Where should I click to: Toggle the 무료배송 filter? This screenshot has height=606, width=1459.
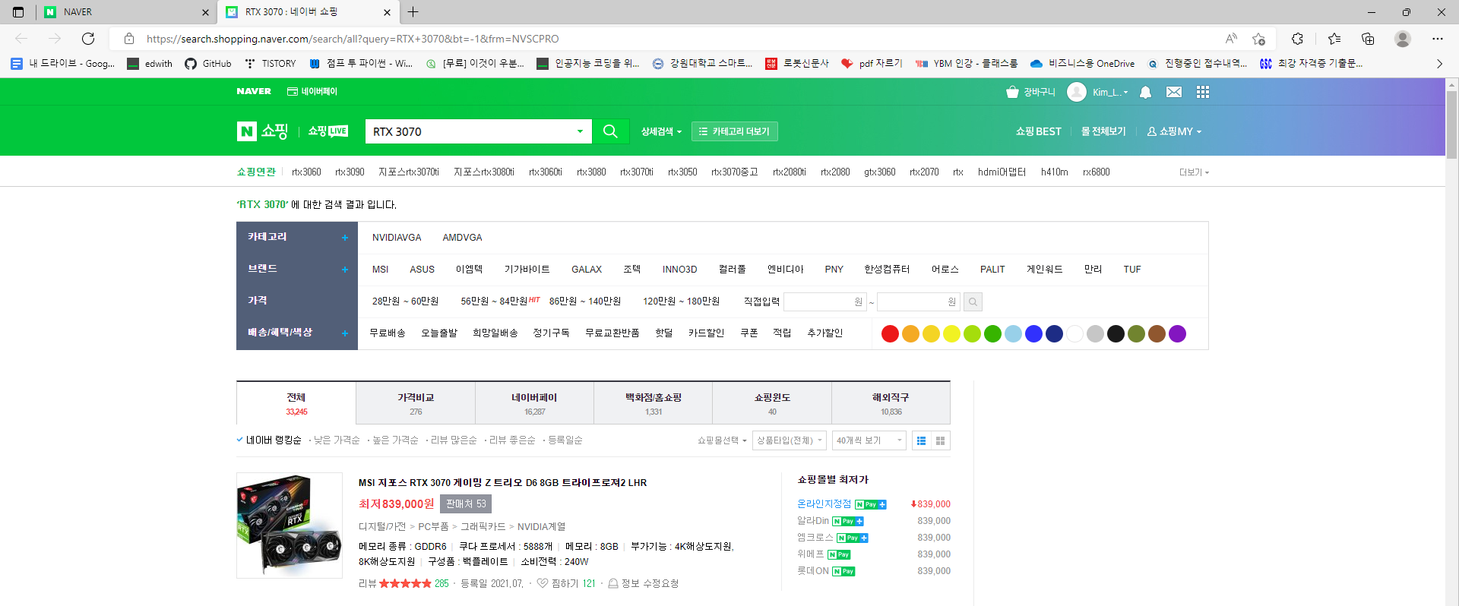tap(388, 333)
